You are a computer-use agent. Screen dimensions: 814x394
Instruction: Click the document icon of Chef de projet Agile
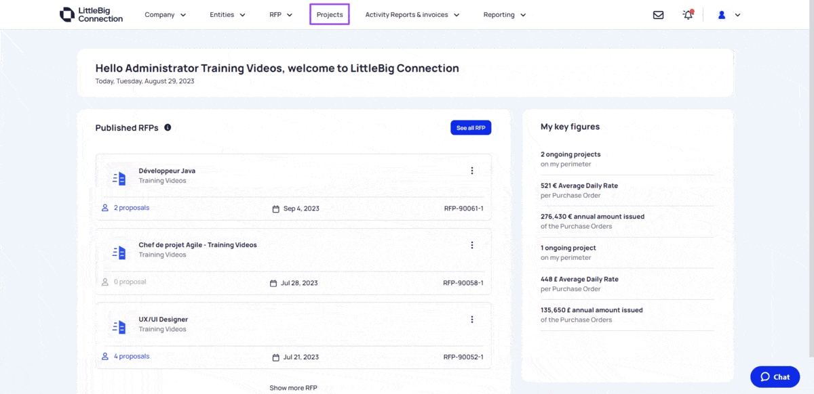(x=119, y=253)
